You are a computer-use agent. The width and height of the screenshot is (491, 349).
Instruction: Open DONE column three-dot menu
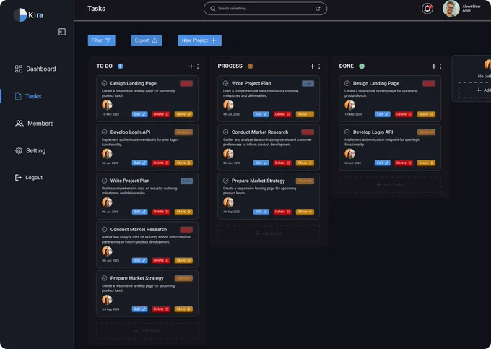pos(440,66)
